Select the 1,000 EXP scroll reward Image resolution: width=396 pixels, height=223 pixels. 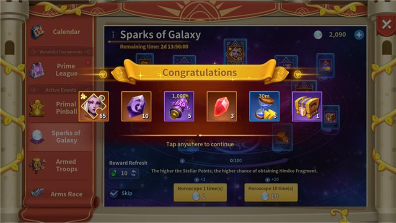point(179,106)
